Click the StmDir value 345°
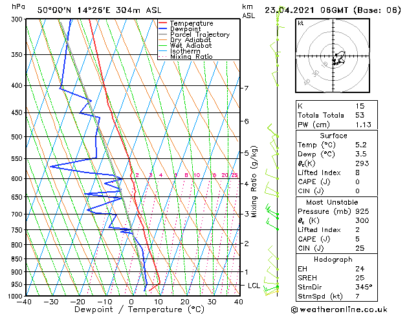Viewport: 407px width, 314px height. pyautogui.click(x=364, y=287)
